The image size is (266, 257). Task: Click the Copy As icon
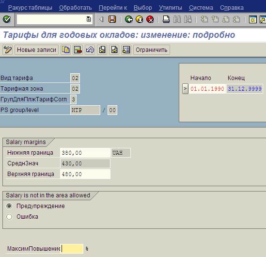[x=65, y=50]
